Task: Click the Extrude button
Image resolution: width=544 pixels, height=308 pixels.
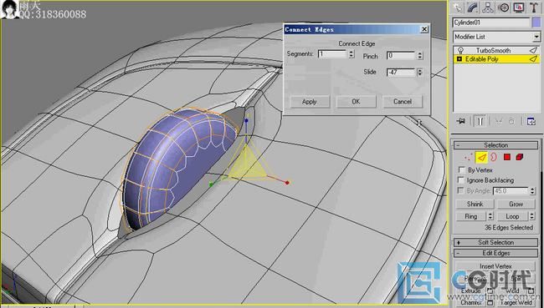Action: coord(470,290)
